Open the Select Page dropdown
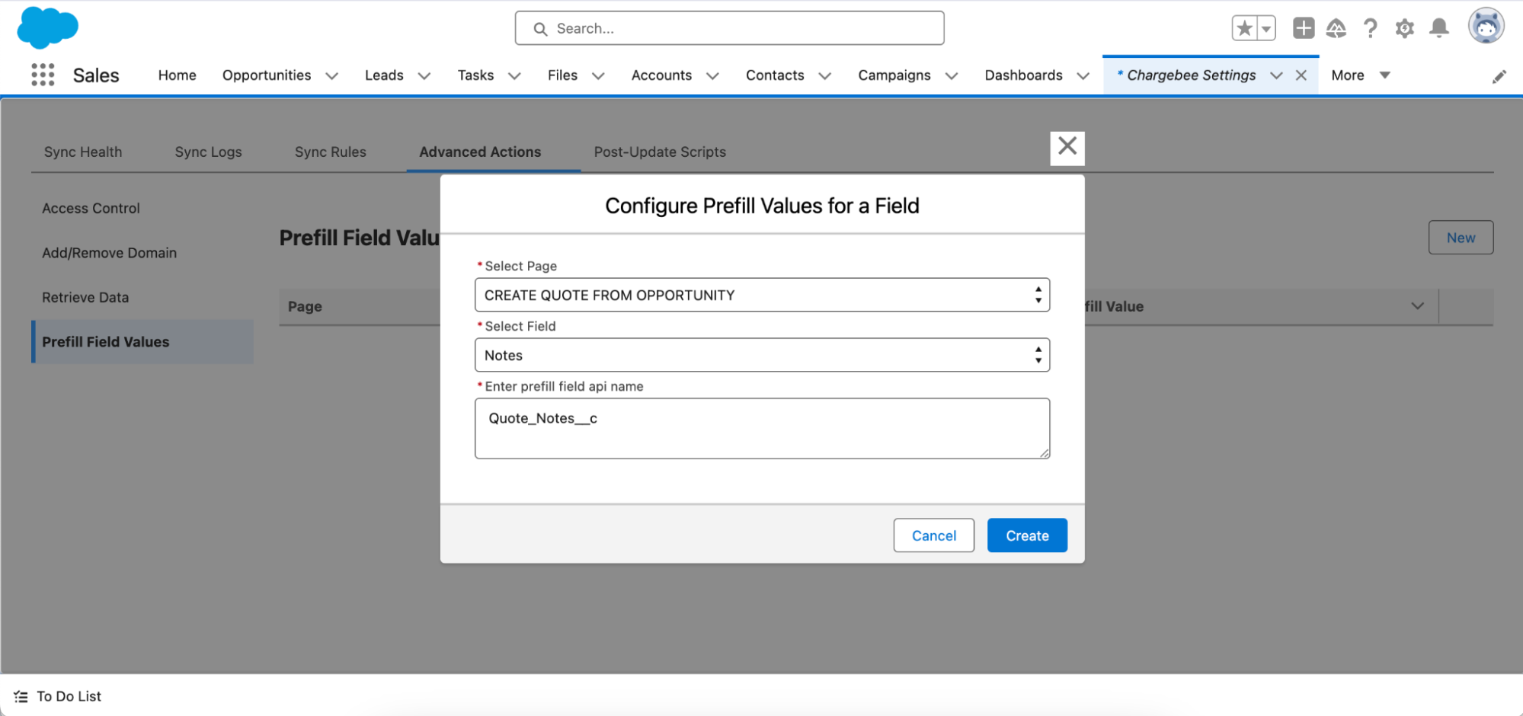The image size is (1523, 716). 762,295
